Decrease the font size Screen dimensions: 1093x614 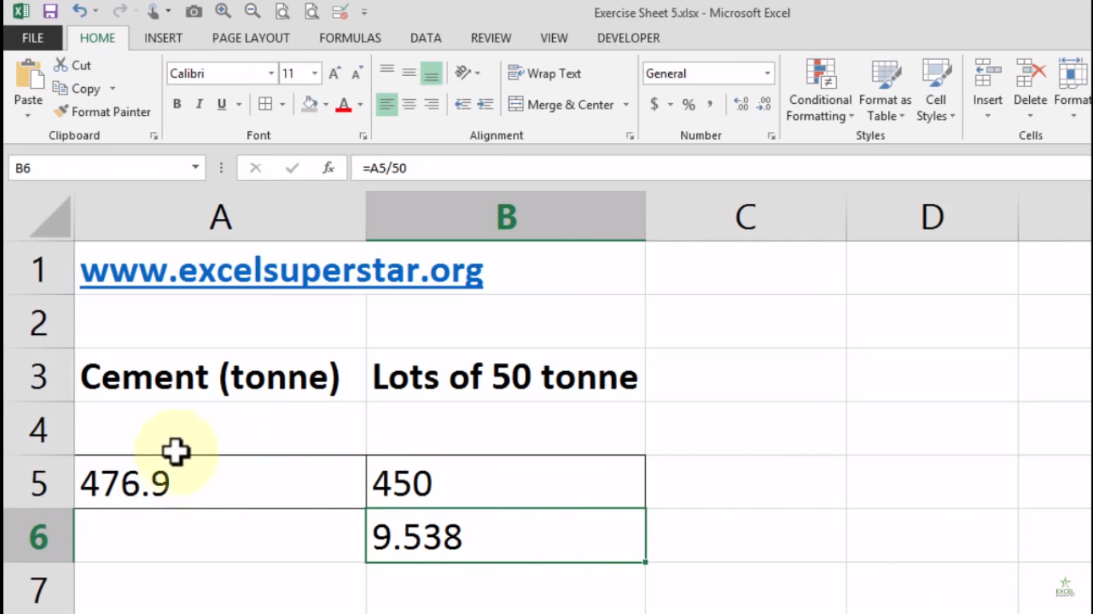[357, 74]
